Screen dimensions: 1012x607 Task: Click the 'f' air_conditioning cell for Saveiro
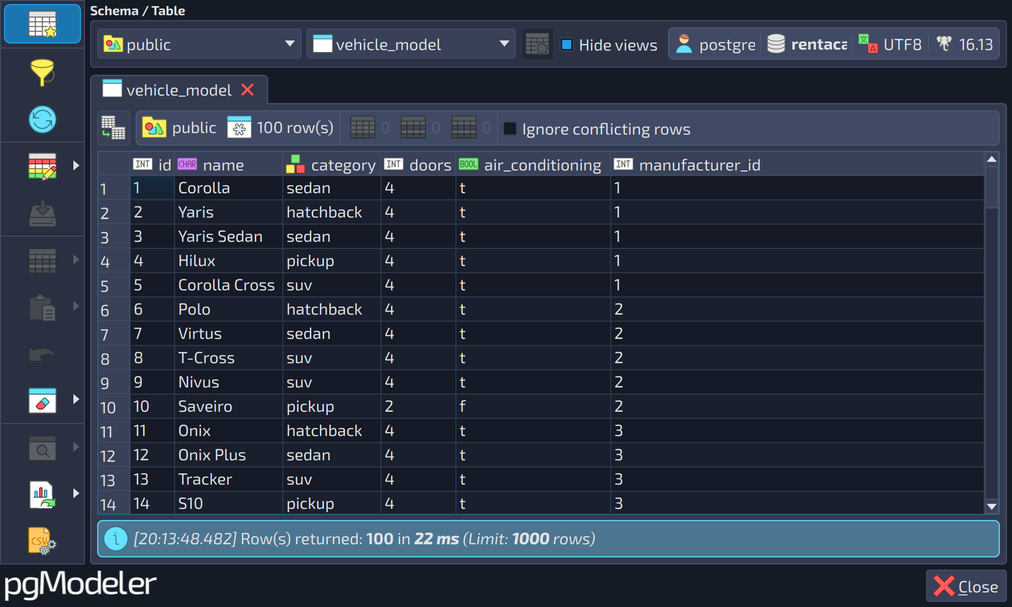(x=533, y=406)
